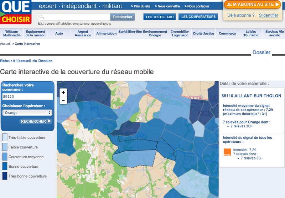Viewport: 285px width, 198px height.
Task: Open the LES TESTS LABO section
Action: point(159,17)
